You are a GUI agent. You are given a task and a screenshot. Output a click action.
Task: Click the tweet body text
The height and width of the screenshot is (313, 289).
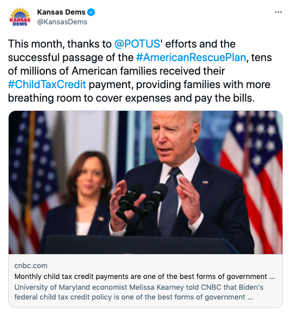[139, 71]
